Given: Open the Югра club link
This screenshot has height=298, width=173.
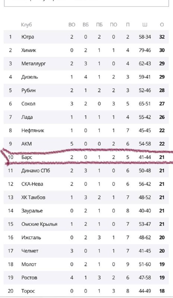Looking at the screenshot, I should tap(28, 37).
